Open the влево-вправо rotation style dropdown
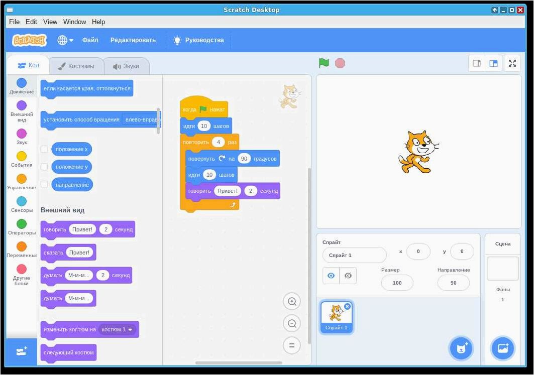The height and width of the screenshot is (375, 534). tap(141, 119)
